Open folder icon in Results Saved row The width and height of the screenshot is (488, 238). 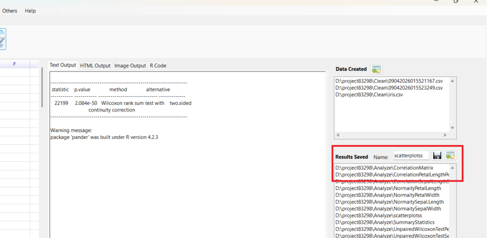pyautogui.click(x=450, y=156)
